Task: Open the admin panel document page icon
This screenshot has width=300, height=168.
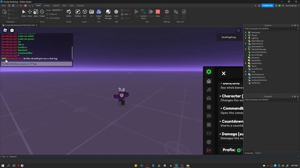Action: coord(209,107)
